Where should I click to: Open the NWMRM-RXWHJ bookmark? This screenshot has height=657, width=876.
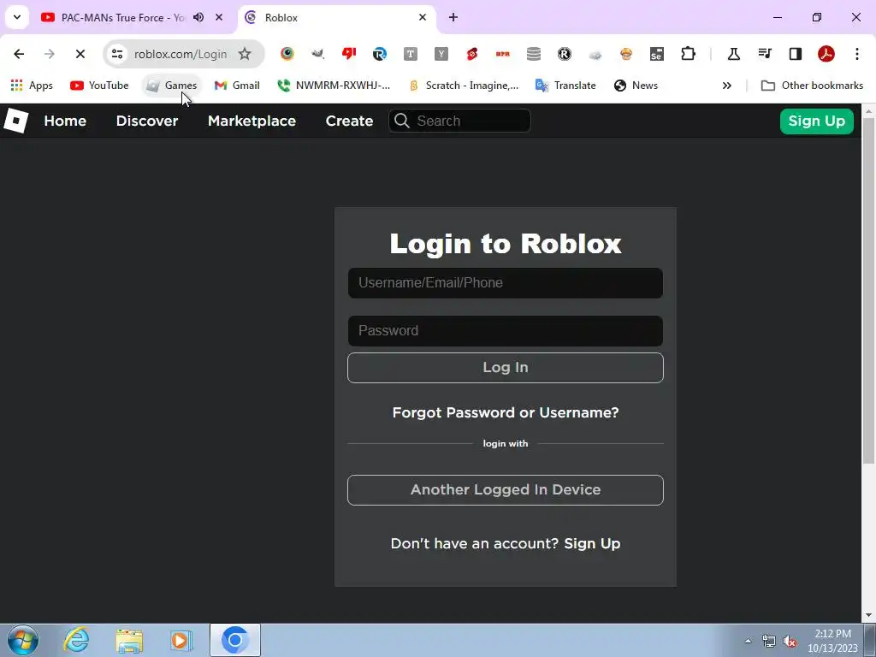pos(334,86)
